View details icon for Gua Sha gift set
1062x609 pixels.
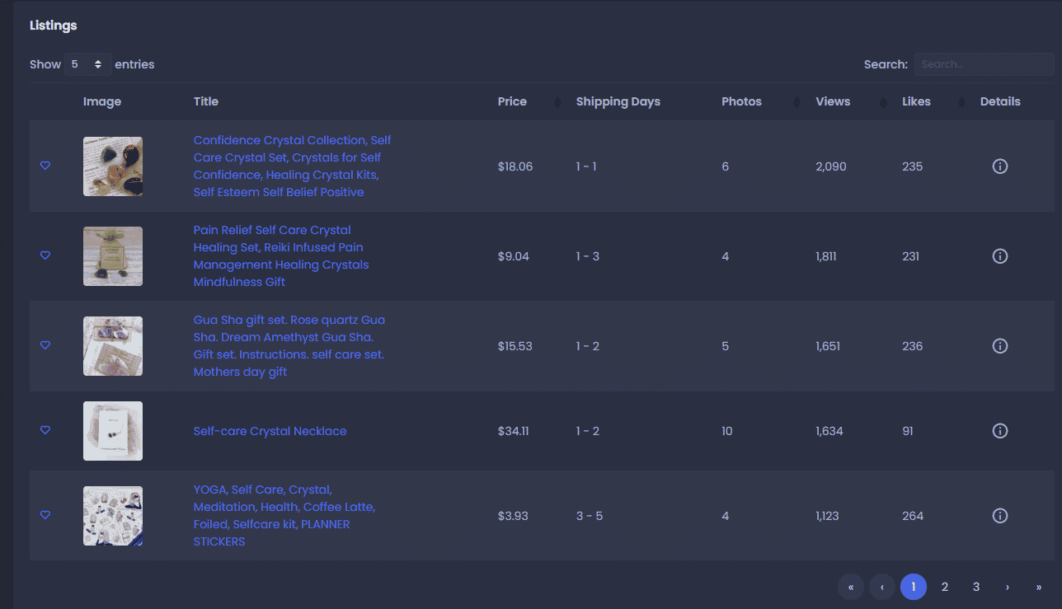point(999,346)
